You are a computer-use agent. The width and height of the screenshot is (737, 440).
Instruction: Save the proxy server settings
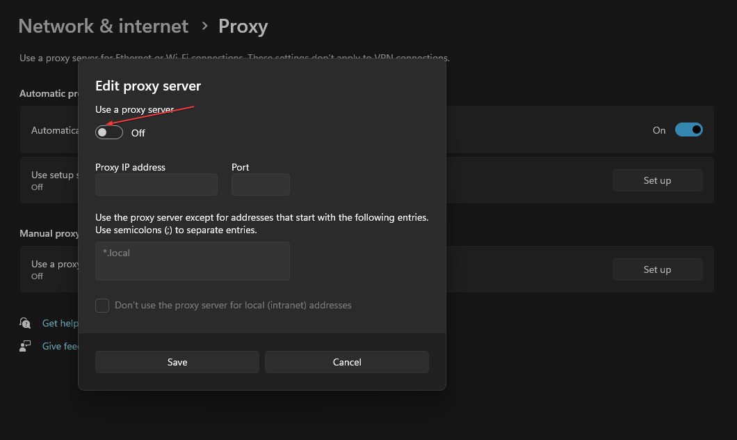tap(177, 362)
